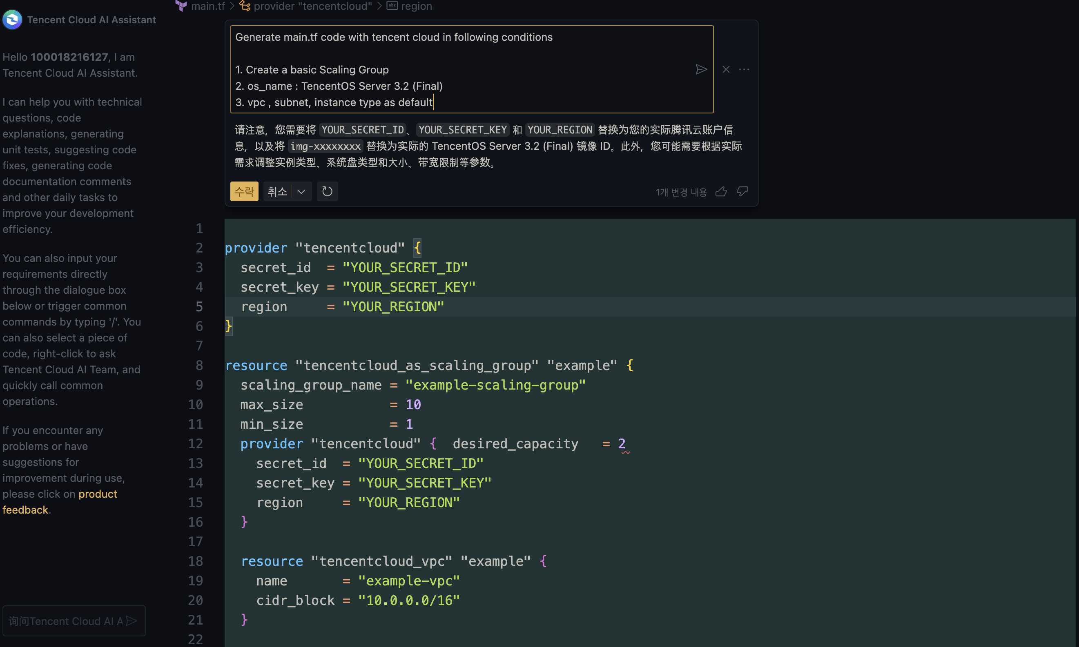
Task: Close the inline chat box
Action: point(726,70)
